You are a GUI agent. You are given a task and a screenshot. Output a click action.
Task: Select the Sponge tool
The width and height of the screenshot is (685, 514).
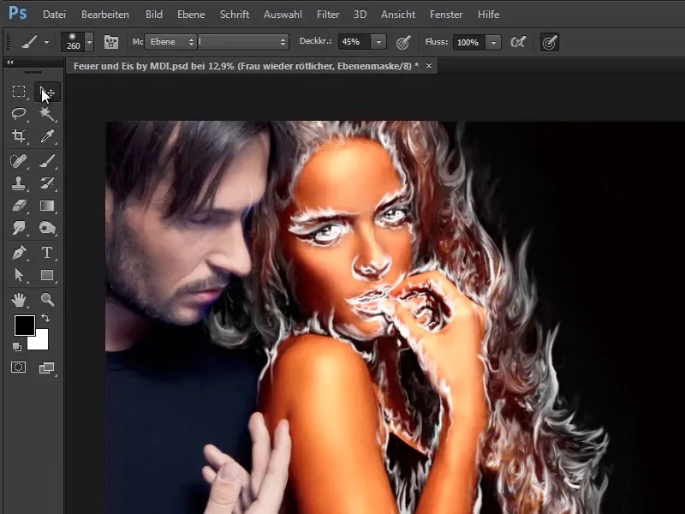pyautogui.click(x=47, y=228)
